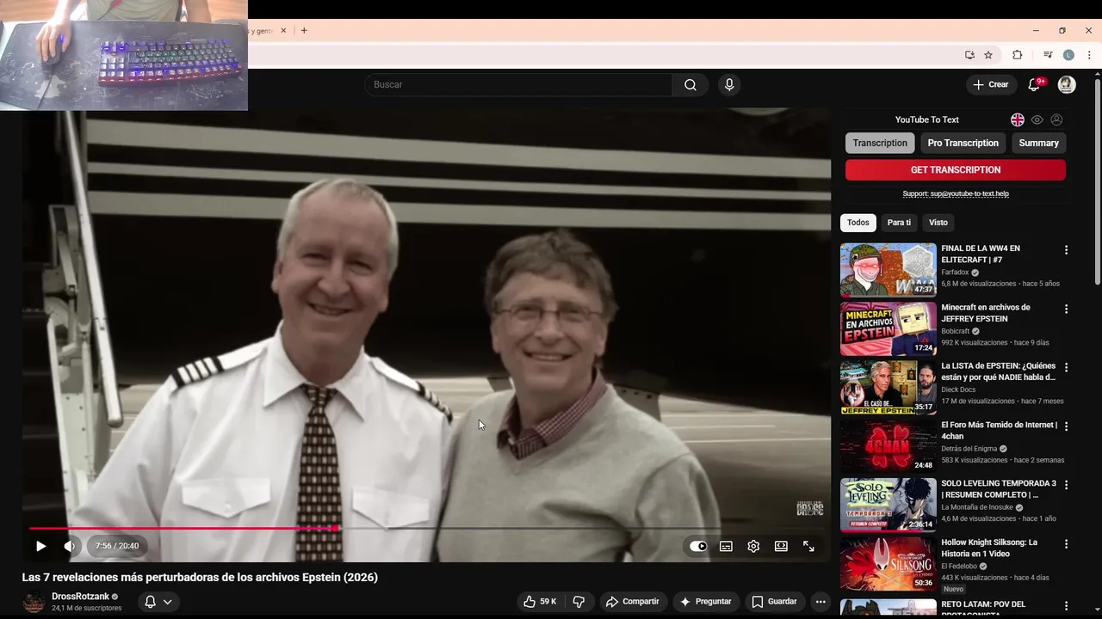The height and width of the screenshot is (619, 1102).
Task: Open the notifications bell with 9+ badge
Action: pos(1035,84)
